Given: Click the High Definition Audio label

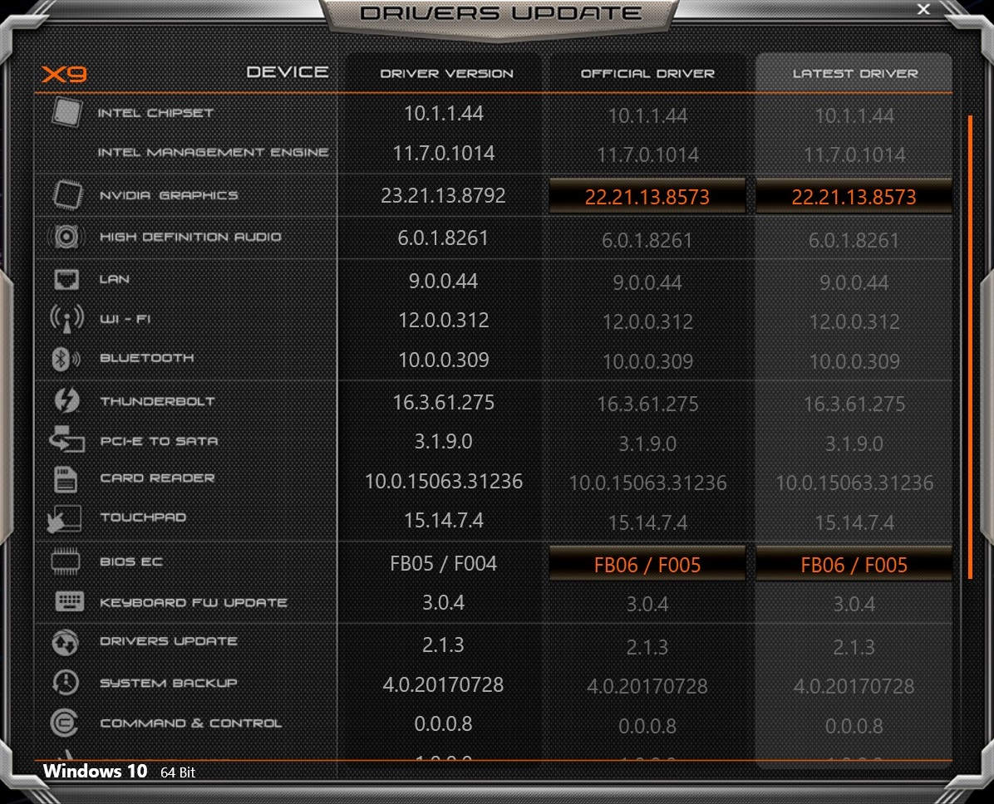Looking at the screenshot, I should [190, 237].
